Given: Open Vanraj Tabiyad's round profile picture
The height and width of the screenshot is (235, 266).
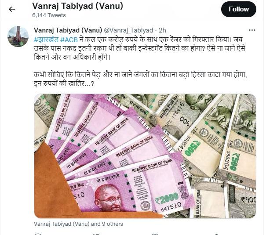Looking at the screenshot, I should coord(18,36).
